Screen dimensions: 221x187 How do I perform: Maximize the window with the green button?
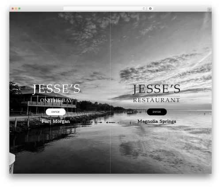(19, 8)
